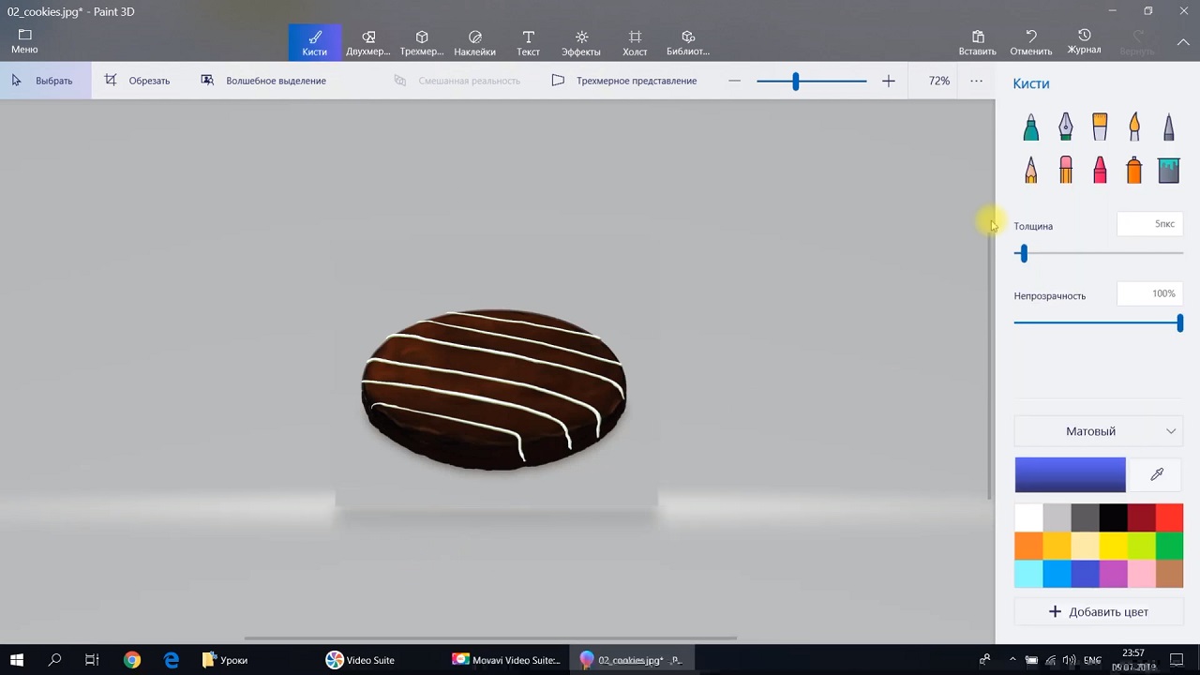
Task: Select the Marker brush tool
Action: [x=1030, y=127]
